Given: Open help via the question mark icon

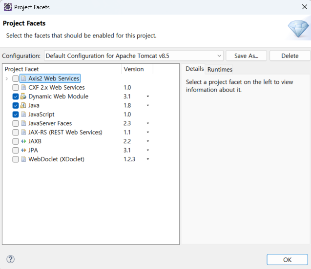Looking at the screenshot, I should (x=11, y=259).
